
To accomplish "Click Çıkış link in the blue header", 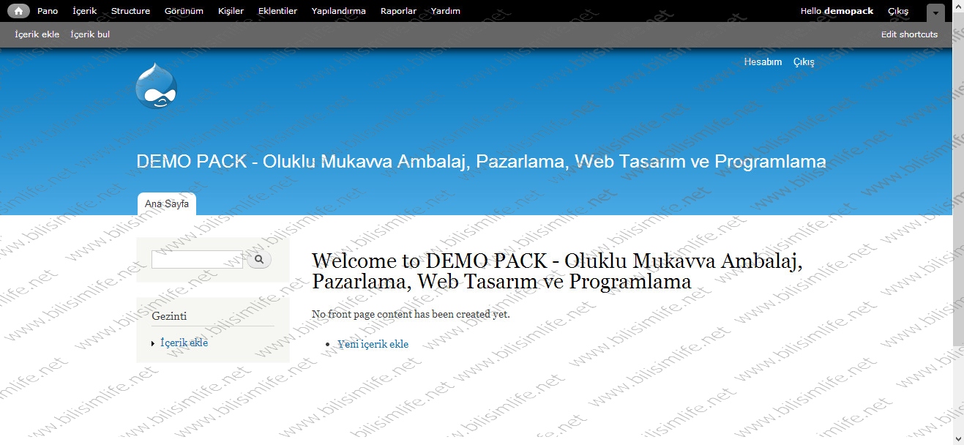I will [x=804, y=62].
